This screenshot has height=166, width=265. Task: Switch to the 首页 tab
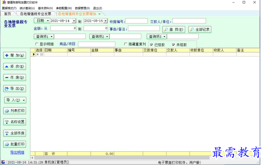[x=8, y=14]
